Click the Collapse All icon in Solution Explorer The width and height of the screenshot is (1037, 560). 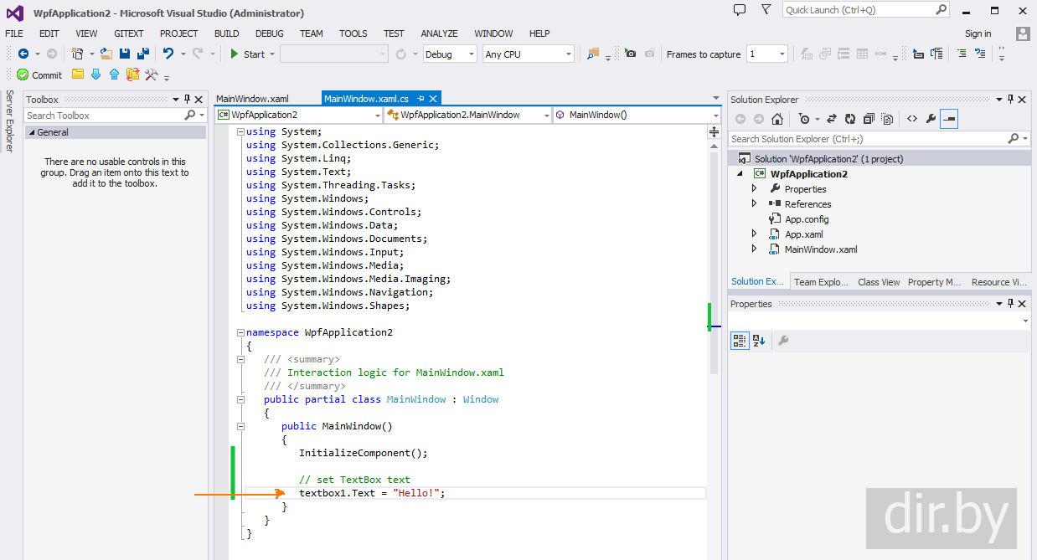tap(869, 119)
